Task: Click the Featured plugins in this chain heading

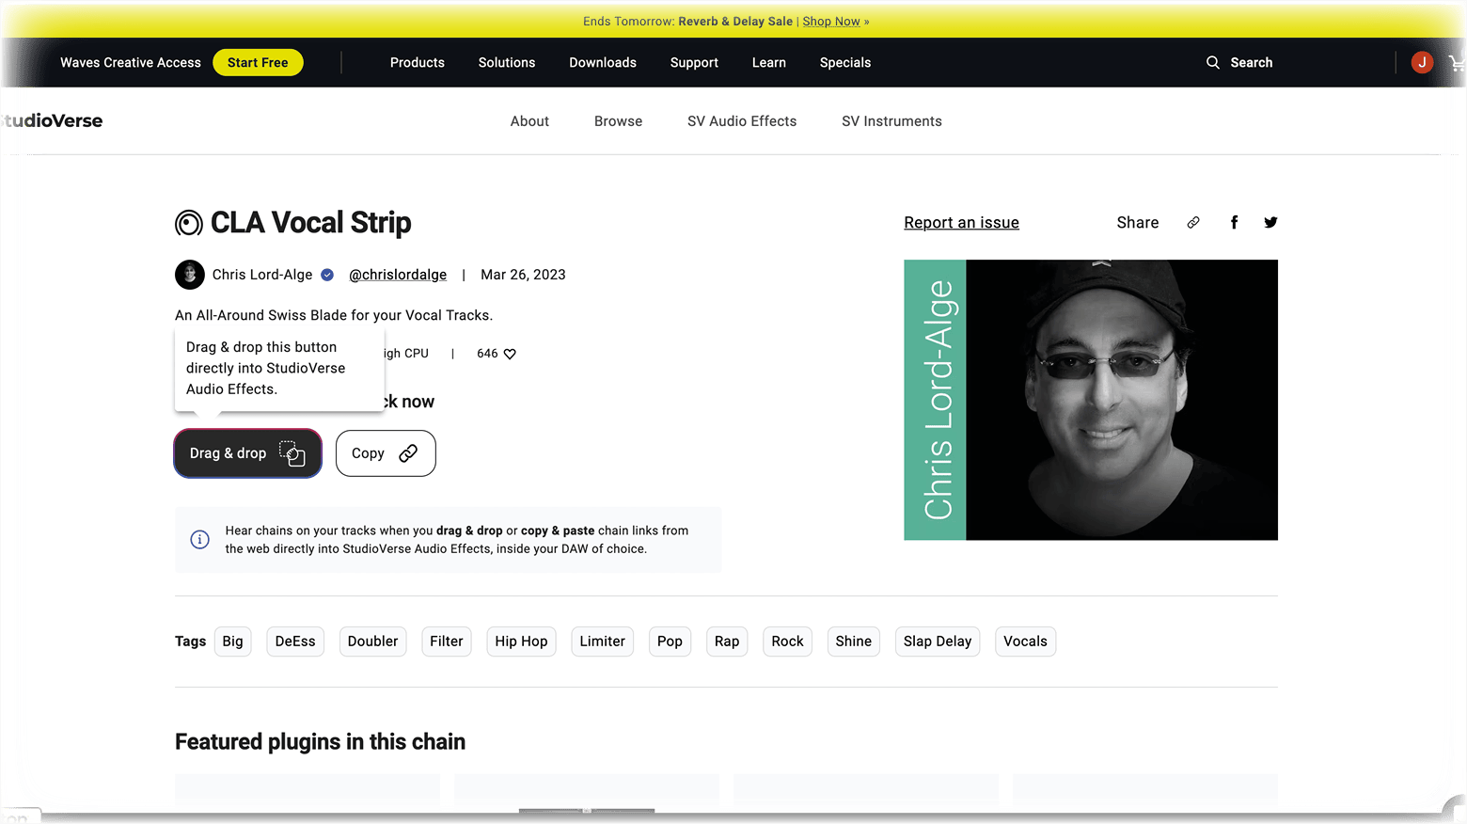Action: click(x=320, y=742)
